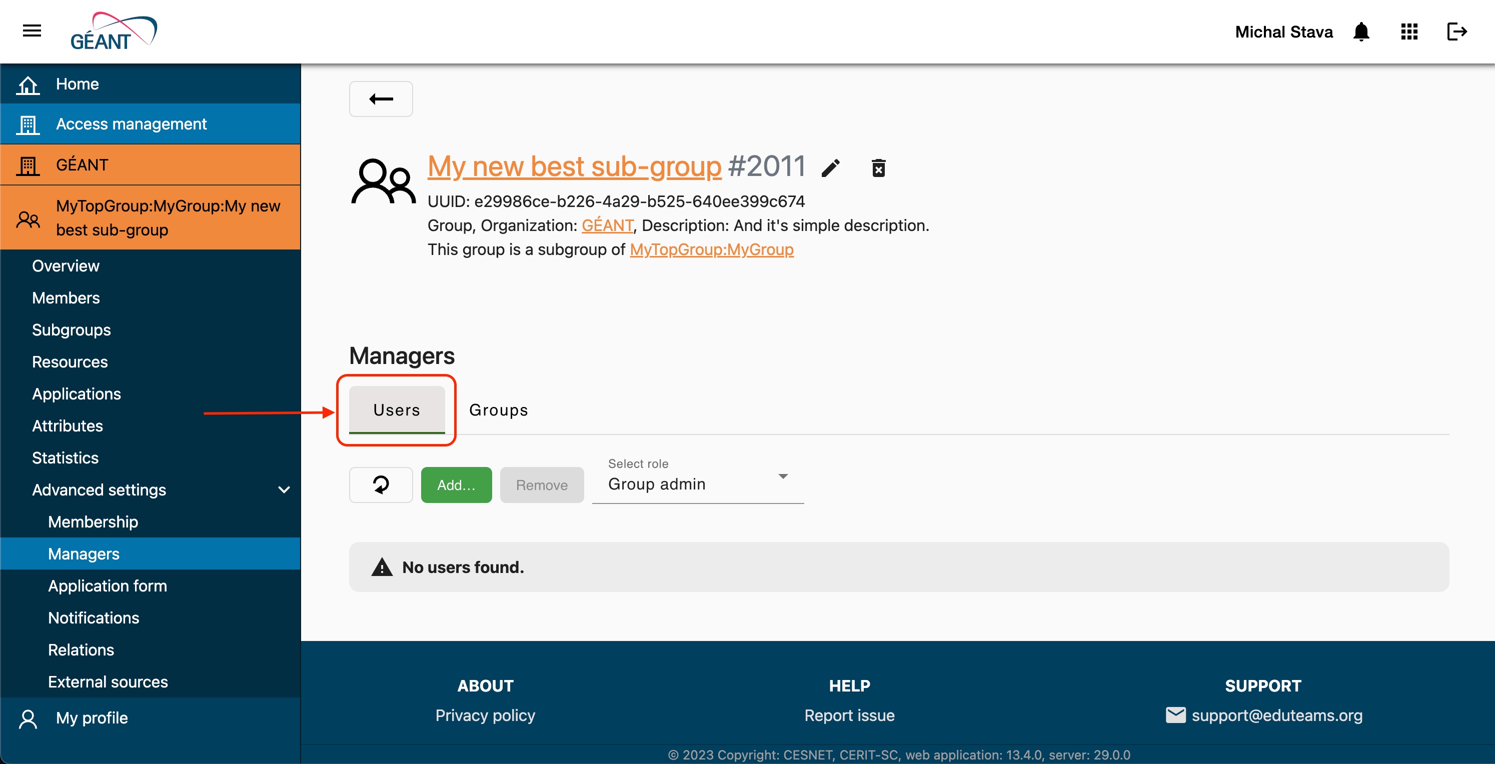This screenshot has height=764, width=1495.
Task: Select the Users tab
Action: coord(397,410)
